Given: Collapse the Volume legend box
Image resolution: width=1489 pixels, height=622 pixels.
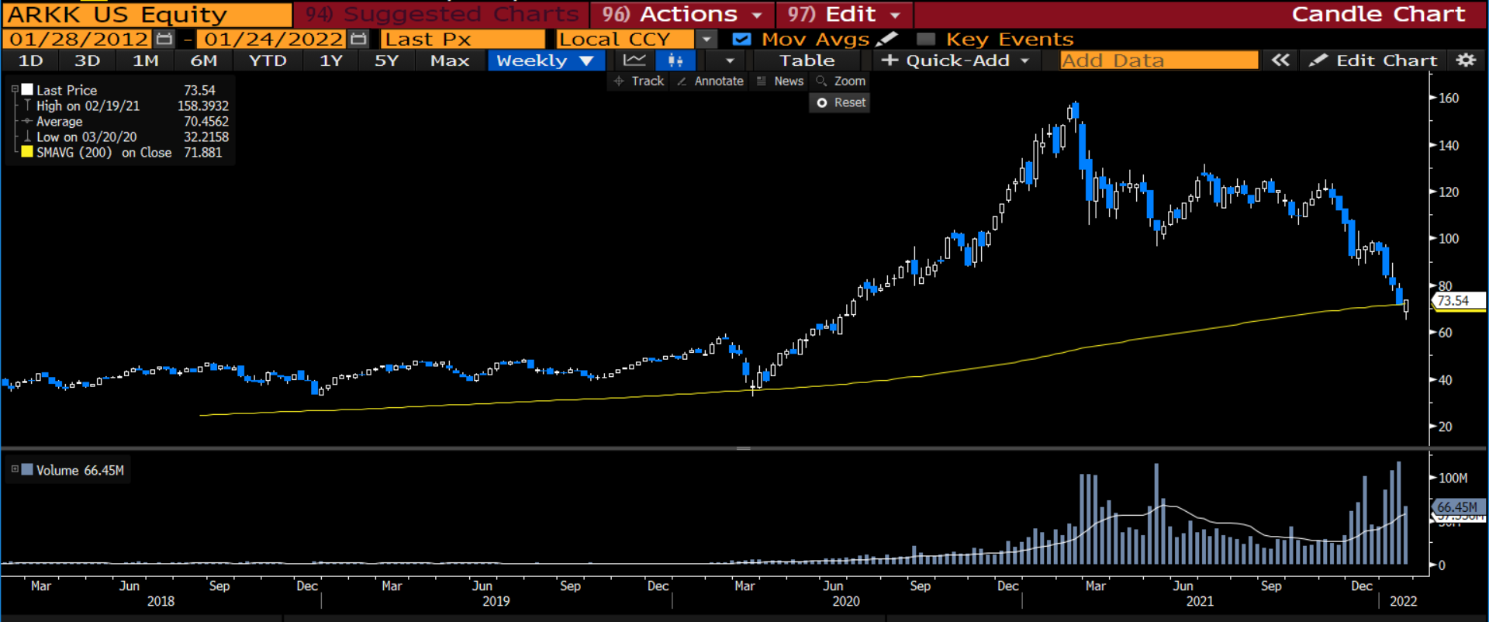Looking at the screenshot, I should (15, 469).
